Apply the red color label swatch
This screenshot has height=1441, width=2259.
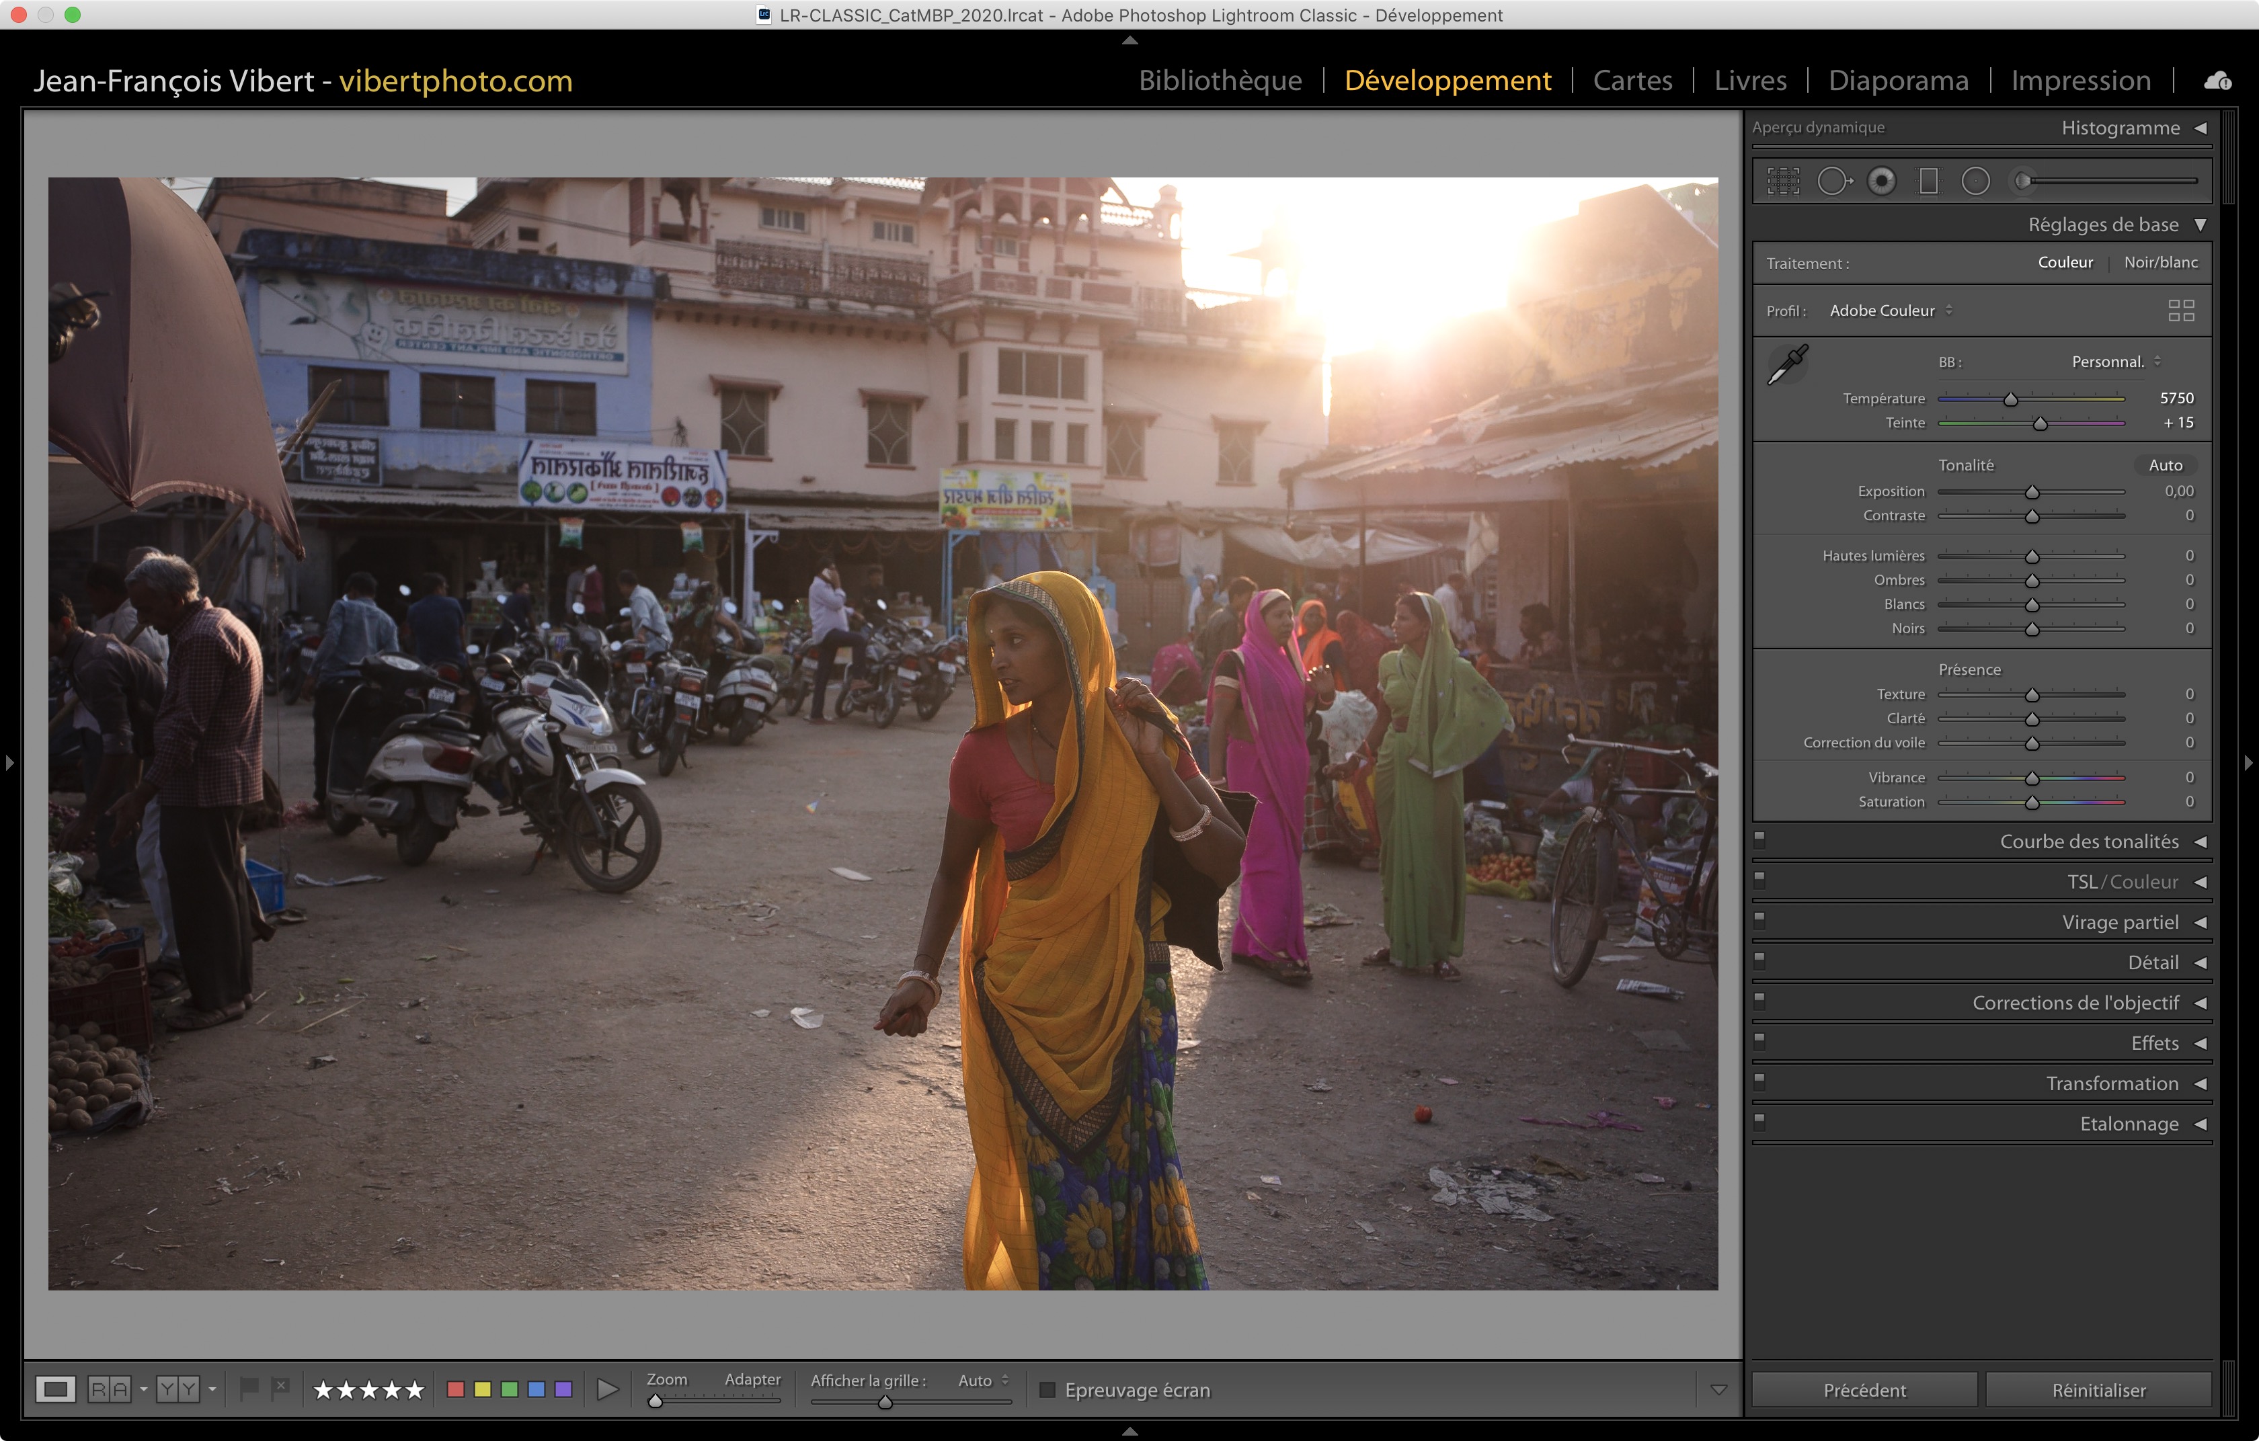click(x=456, y=1389)
